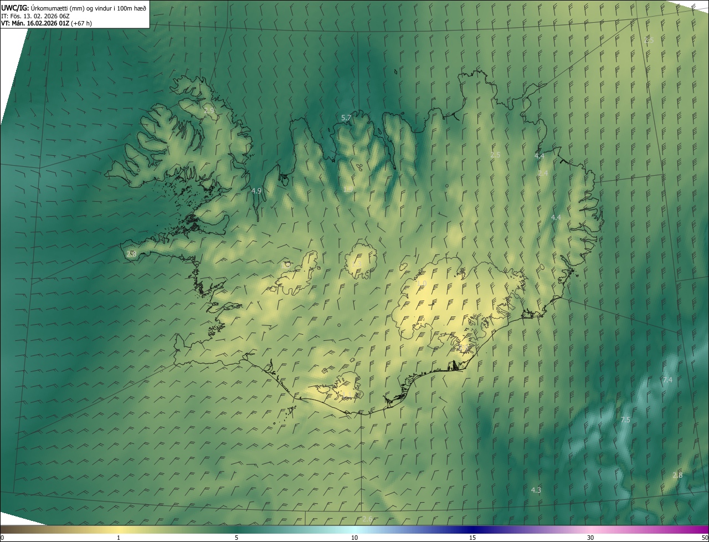
Task: Click the 5.7 value on the north coast
Action: coord(346,118)
